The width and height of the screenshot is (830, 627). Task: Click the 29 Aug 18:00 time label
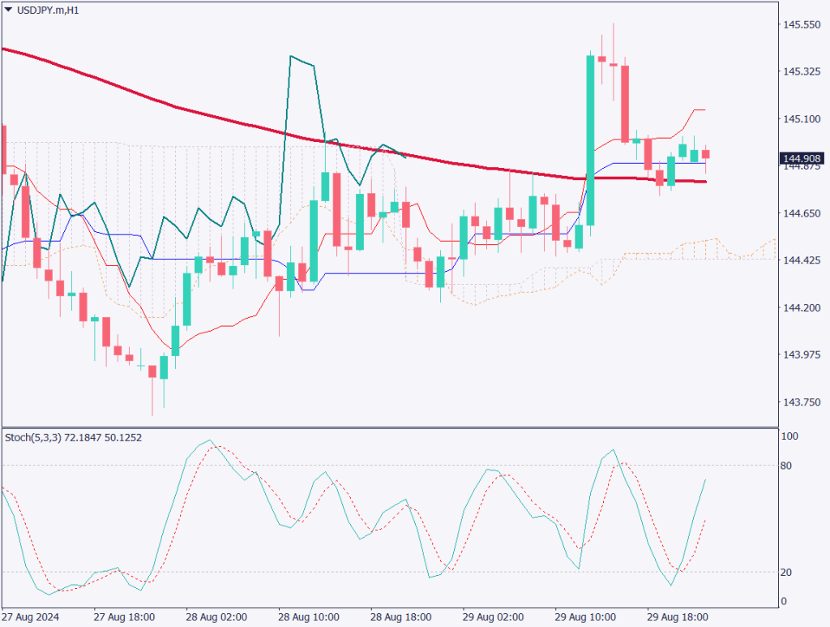(x=676, y=616)
